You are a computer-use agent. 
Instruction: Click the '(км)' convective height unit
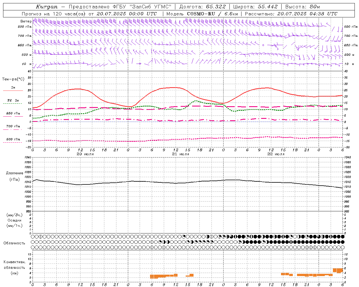[x=15, y=273]
